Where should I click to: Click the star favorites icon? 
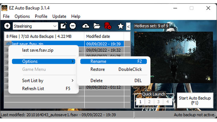[121, 26]
